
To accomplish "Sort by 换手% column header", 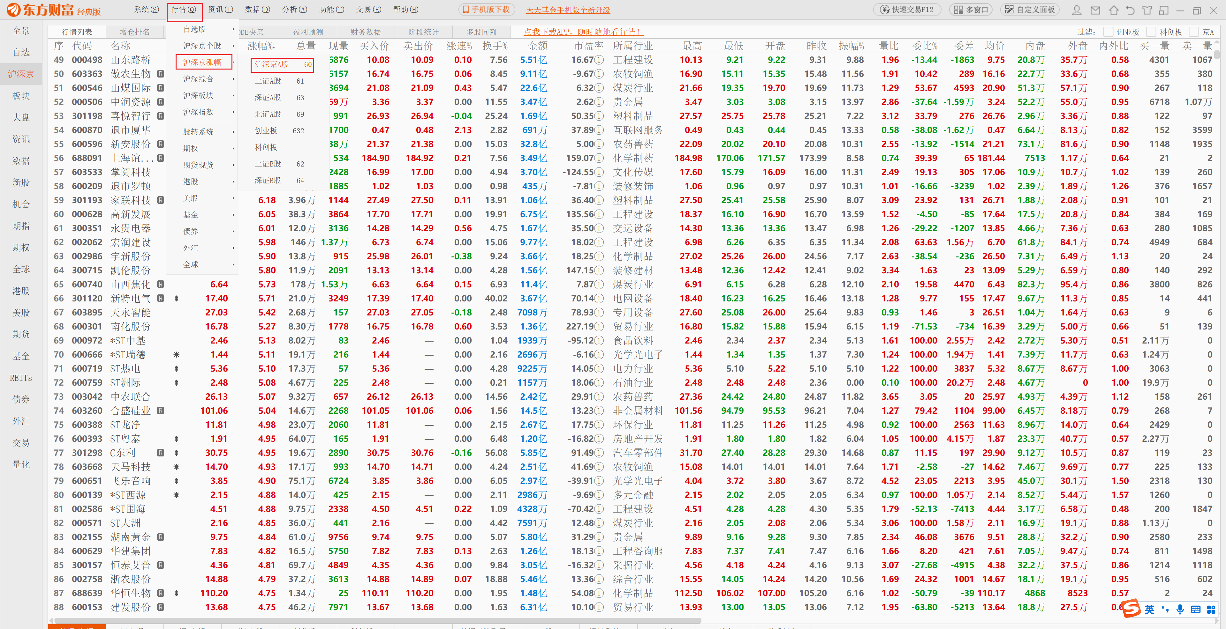I will coord(495,46).
